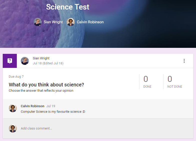View the 0 Not Done submissions count

click(x=175, y=82)
